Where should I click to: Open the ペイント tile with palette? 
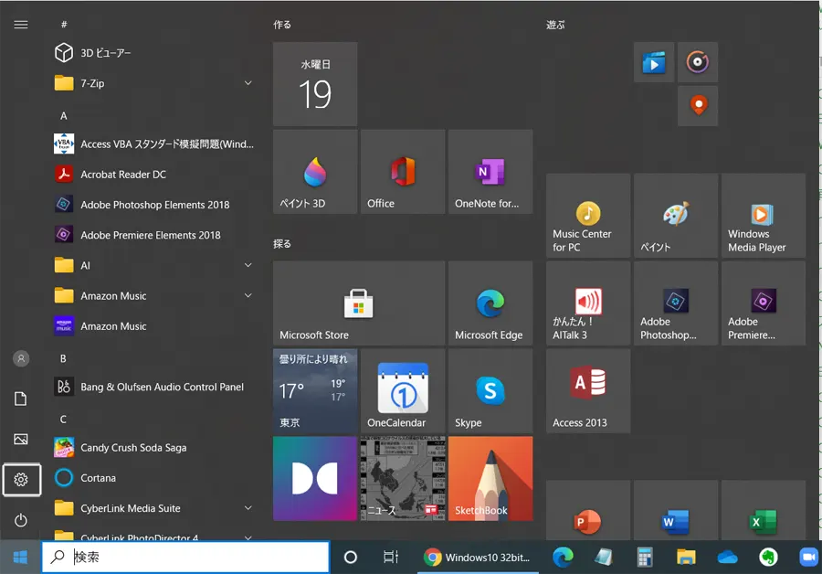click(x=676, y=216)
